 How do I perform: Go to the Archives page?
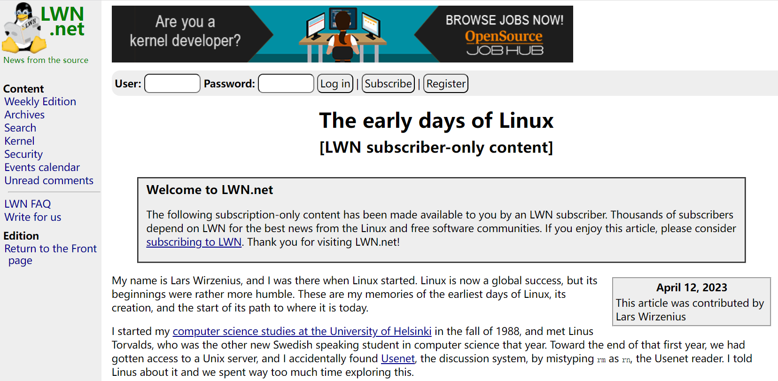click(24, 115)
